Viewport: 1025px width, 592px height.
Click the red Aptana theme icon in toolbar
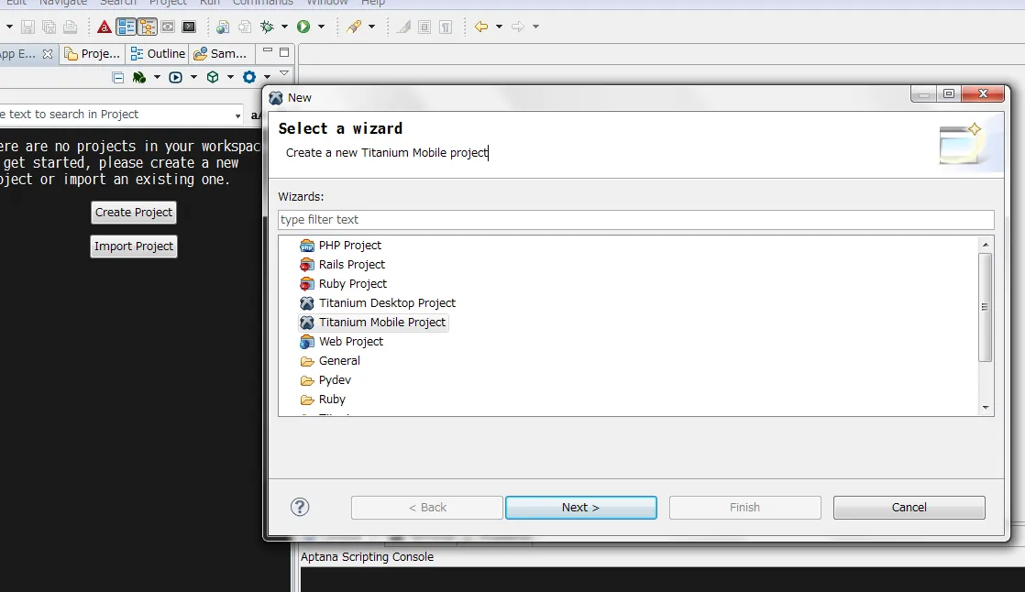104,27
